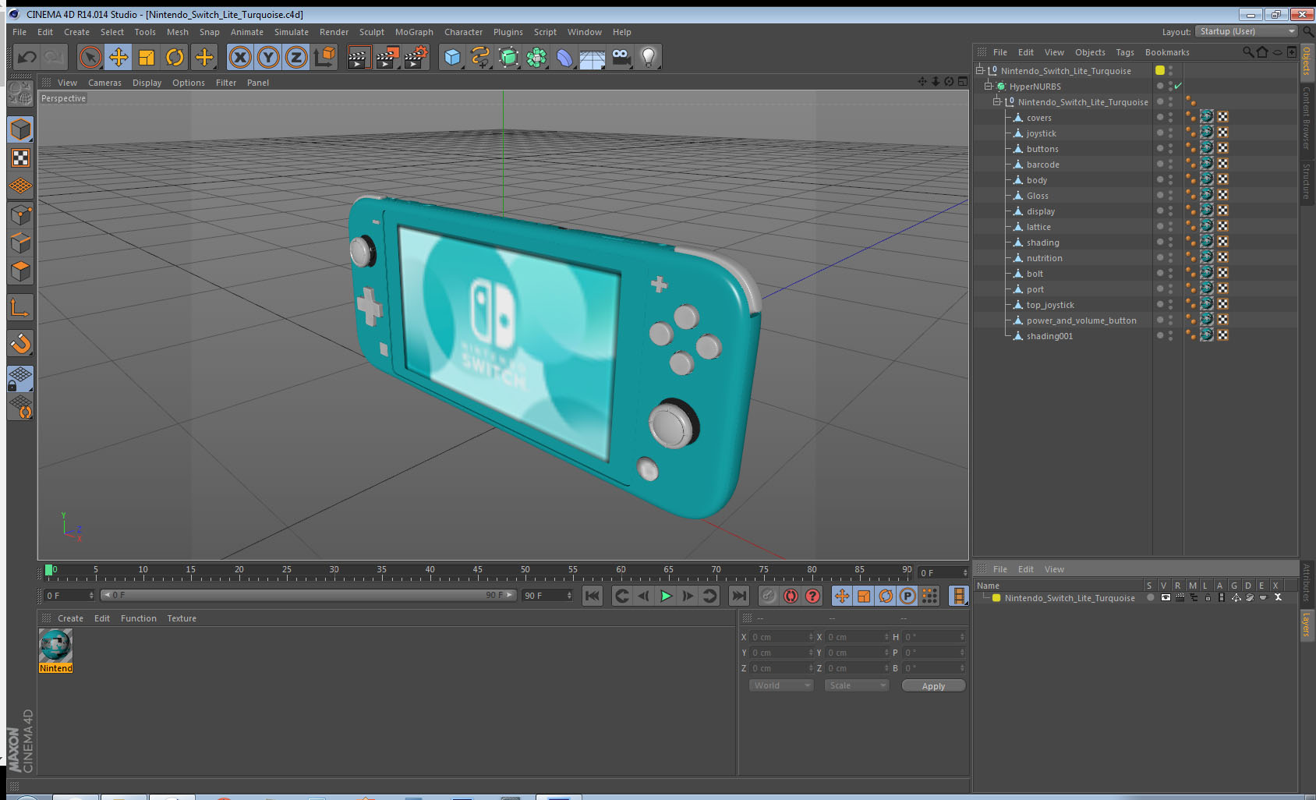Activate the Scale tool in top toolbar
The height and width of the screenshot is (800, 1316).
coord(147,57)
